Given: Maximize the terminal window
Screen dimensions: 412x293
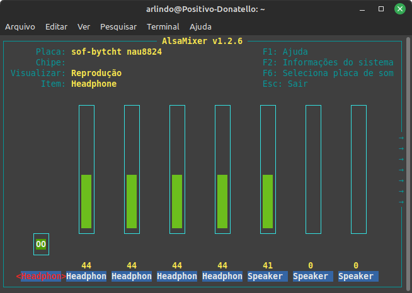Looking at the screenshot, I should coord(381,9).
